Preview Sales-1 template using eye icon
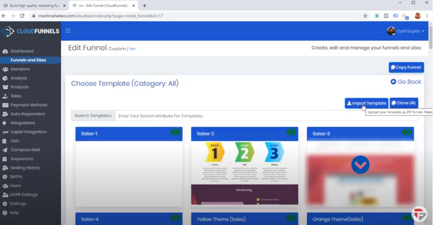The height and width of the screenshot is (225, 433). point(175,133)
